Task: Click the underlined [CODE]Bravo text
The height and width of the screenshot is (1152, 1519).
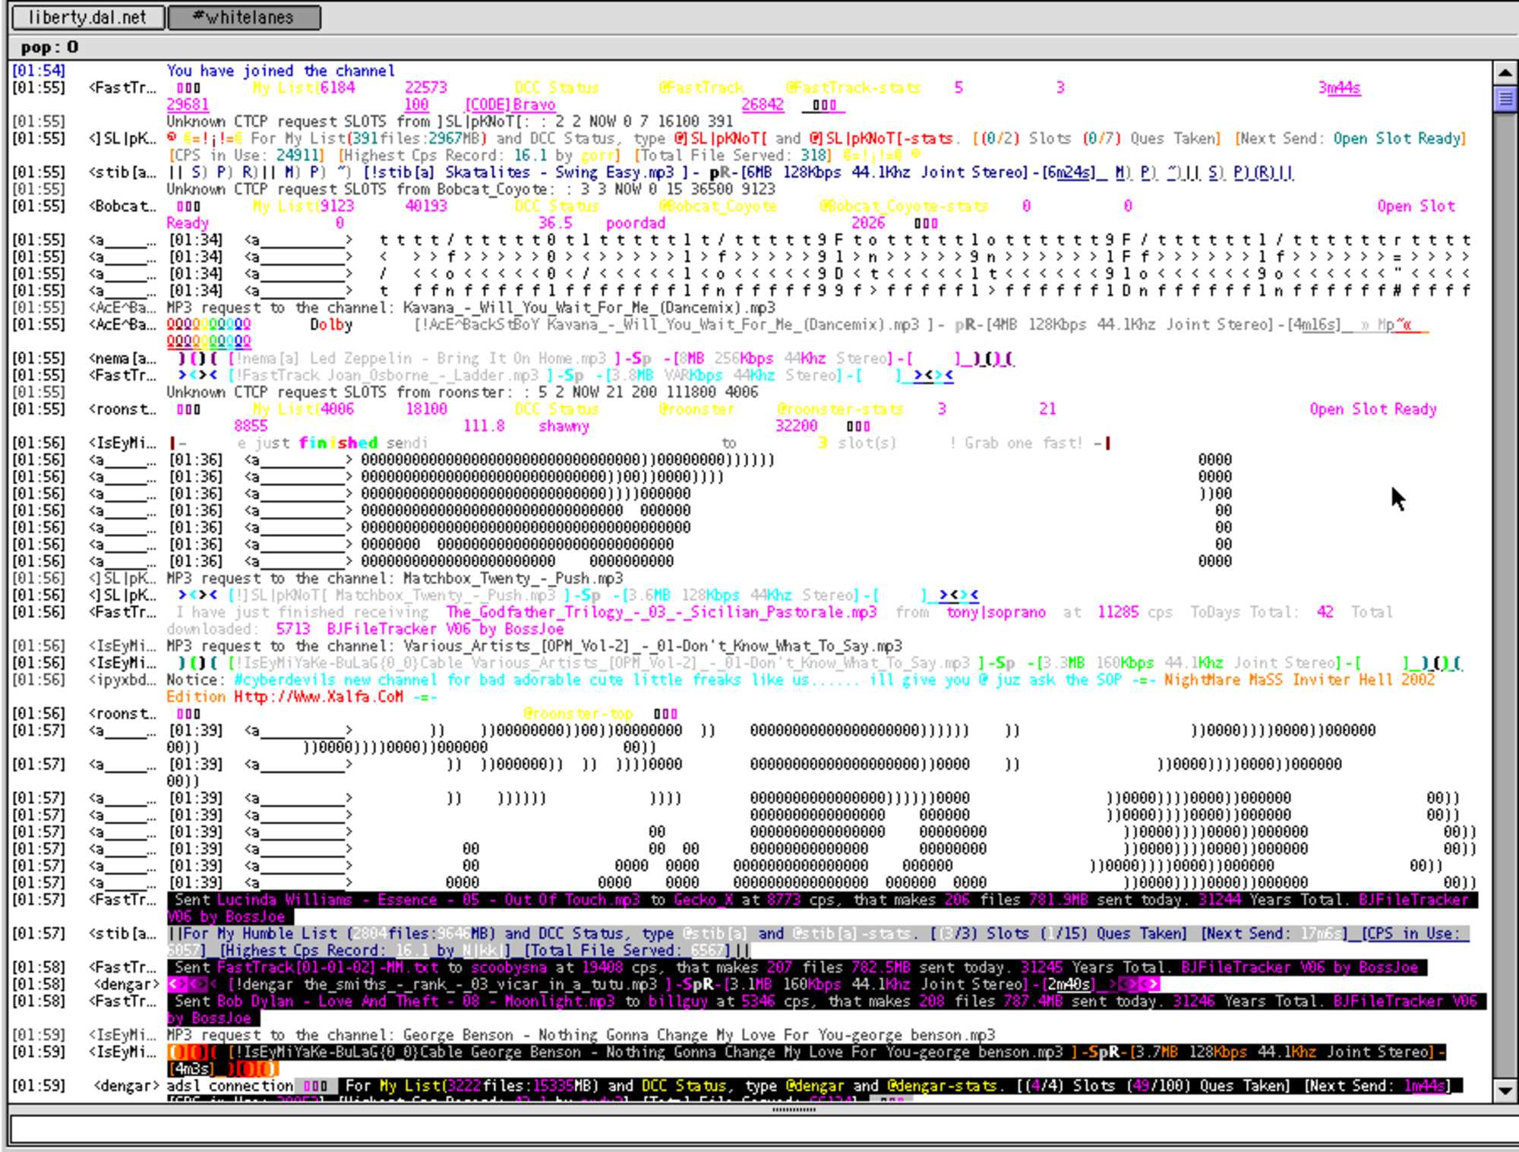Action: click(x=510, y=105)
